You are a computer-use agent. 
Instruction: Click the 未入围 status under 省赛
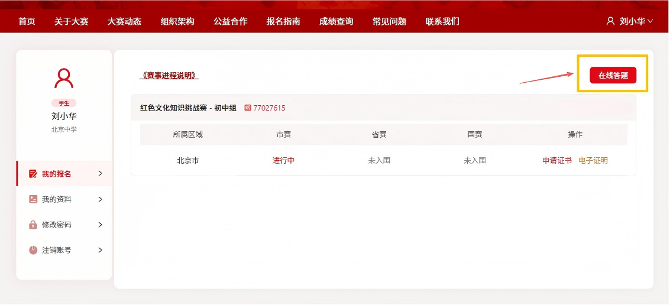pos(379,161)
